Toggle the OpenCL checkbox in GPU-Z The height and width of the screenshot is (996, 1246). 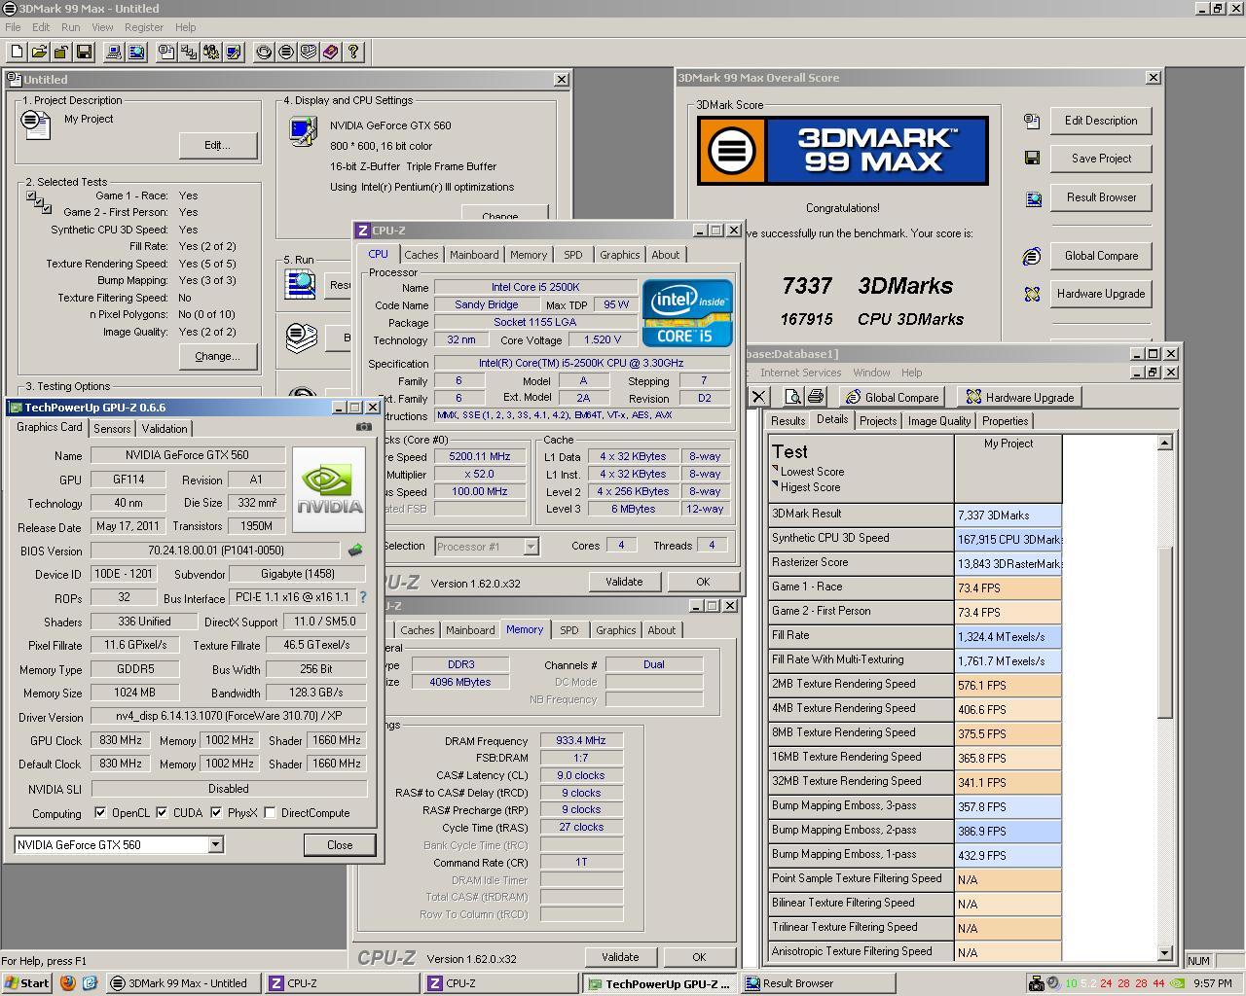(100, 812)
